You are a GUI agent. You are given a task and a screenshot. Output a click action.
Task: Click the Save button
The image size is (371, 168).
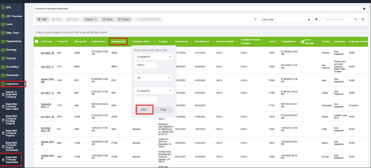(x=108, y=19)
